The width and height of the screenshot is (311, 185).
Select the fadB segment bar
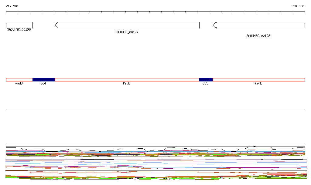click(x=19, y=80)
